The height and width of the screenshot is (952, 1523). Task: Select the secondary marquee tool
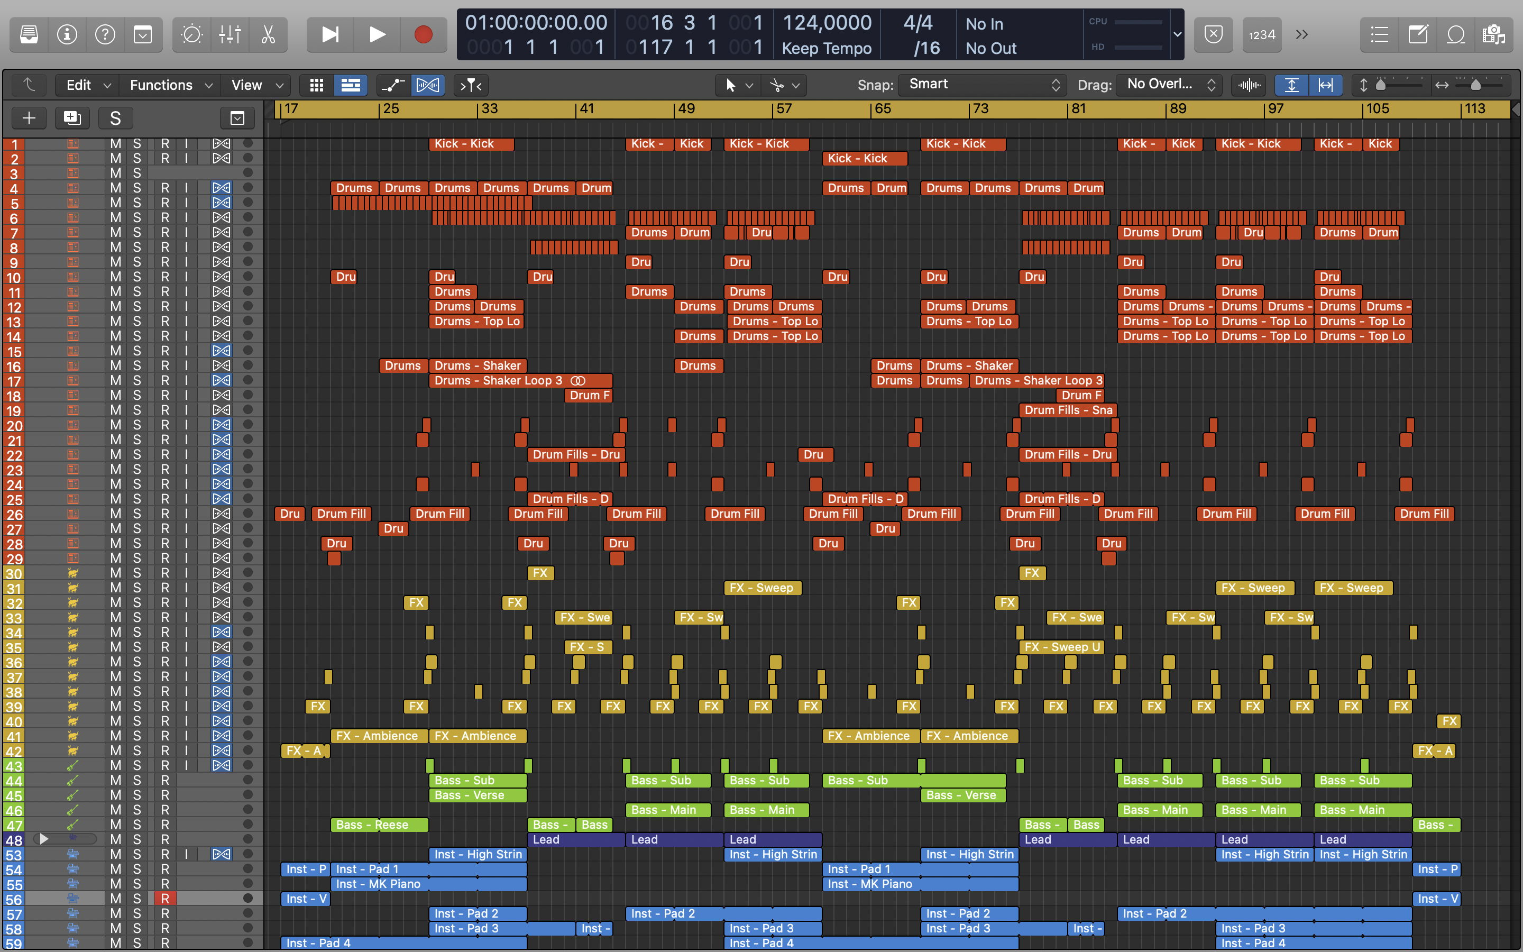click(777, 85)
